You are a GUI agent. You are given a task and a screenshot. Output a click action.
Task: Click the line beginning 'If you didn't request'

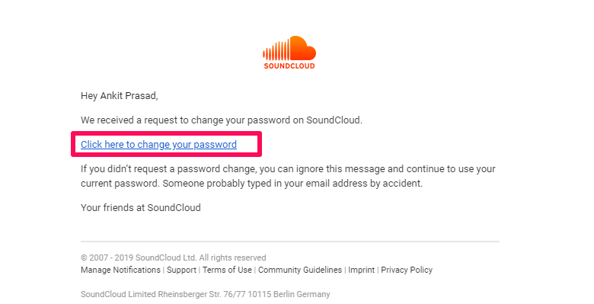(288, 169)
